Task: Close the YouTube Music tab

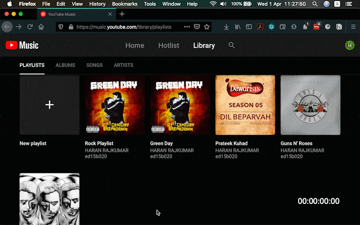Action: [110, 14]
